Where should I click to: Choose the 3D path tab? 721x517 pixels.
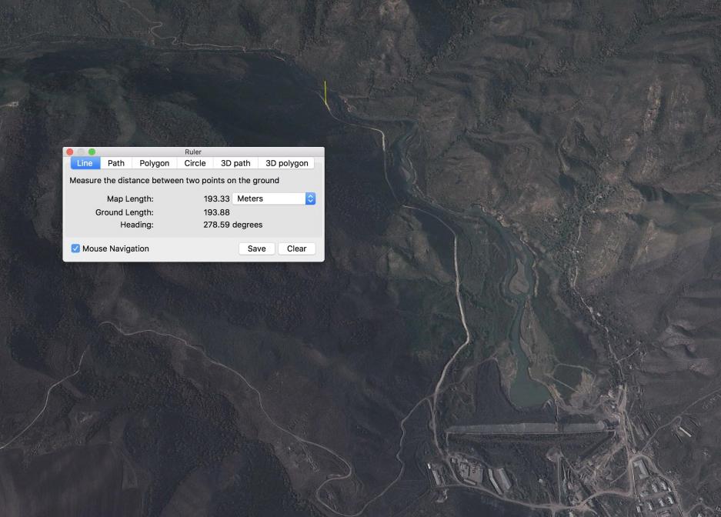pos(235,163)
